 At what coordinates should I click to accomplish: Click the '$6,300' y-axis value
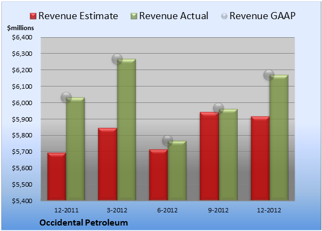[x=22, y=54]
